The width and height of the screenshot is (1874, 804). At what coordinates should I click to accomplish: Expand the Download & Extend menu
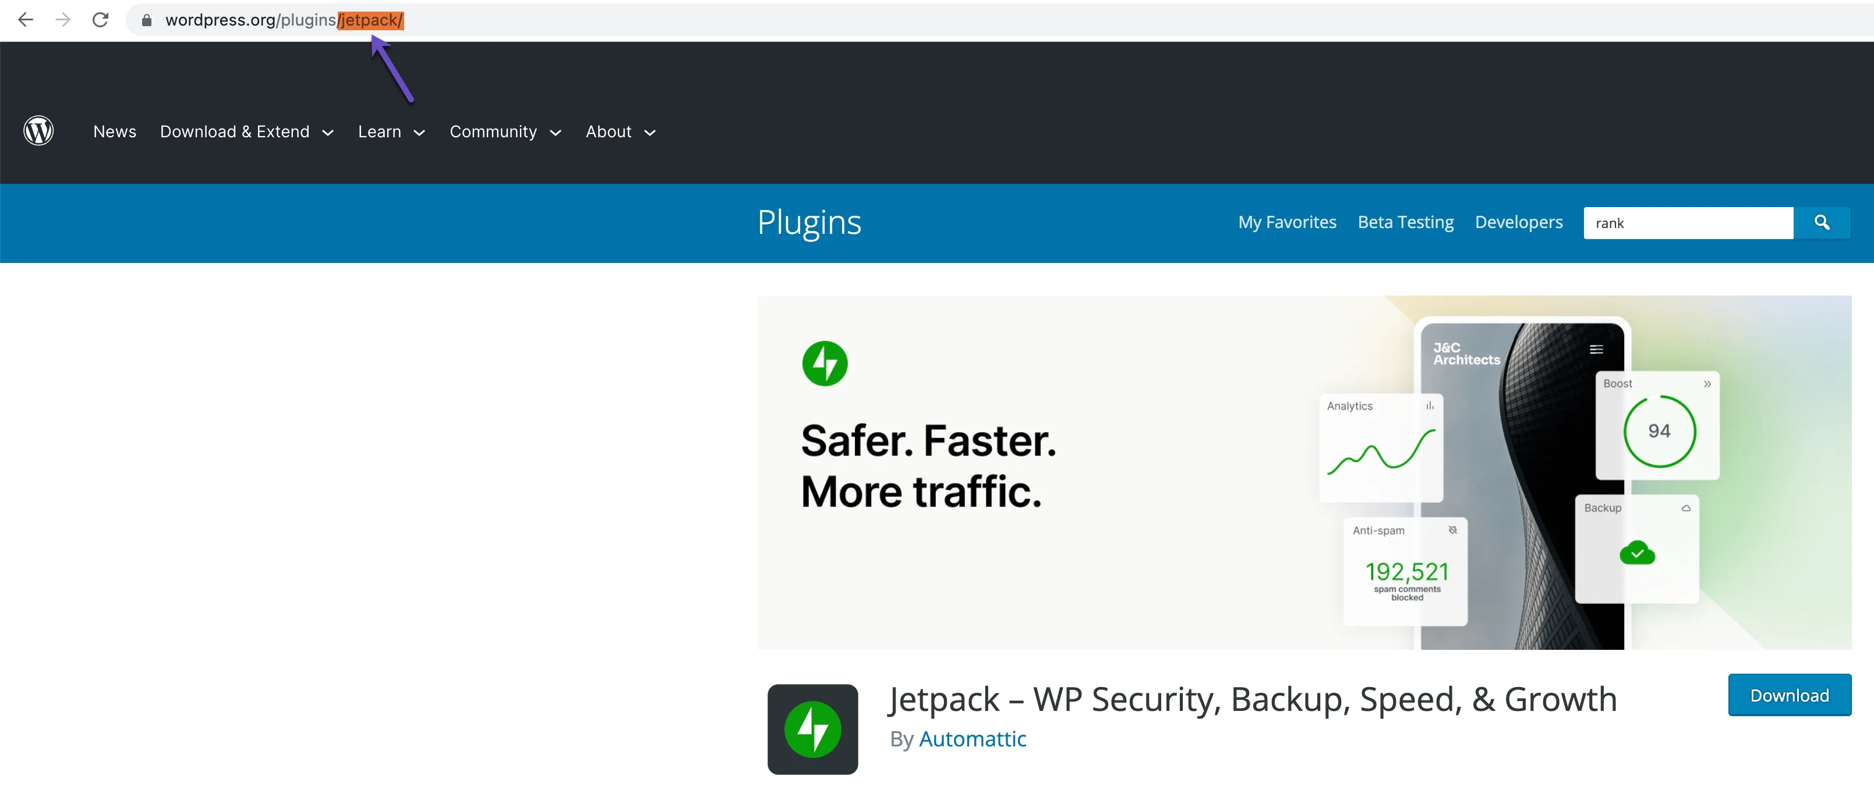246,131
